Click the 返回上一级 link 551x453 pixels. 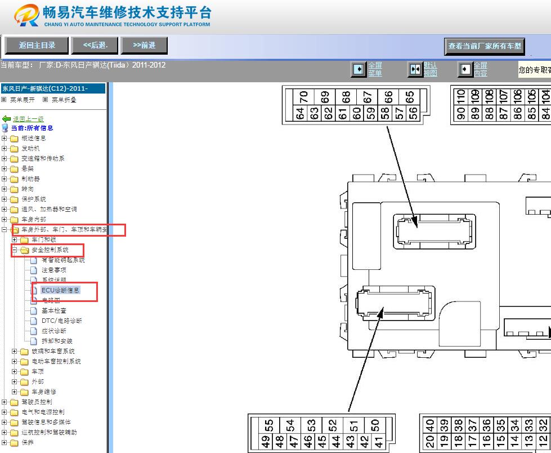pyautogui.click(x=28, y=119)
